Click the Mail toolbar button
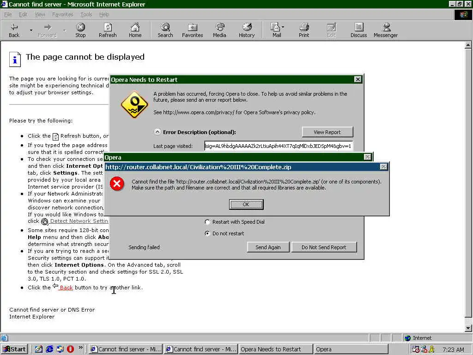Image resolution: width=473 pixels, height=355 pixels. [275, 30]
